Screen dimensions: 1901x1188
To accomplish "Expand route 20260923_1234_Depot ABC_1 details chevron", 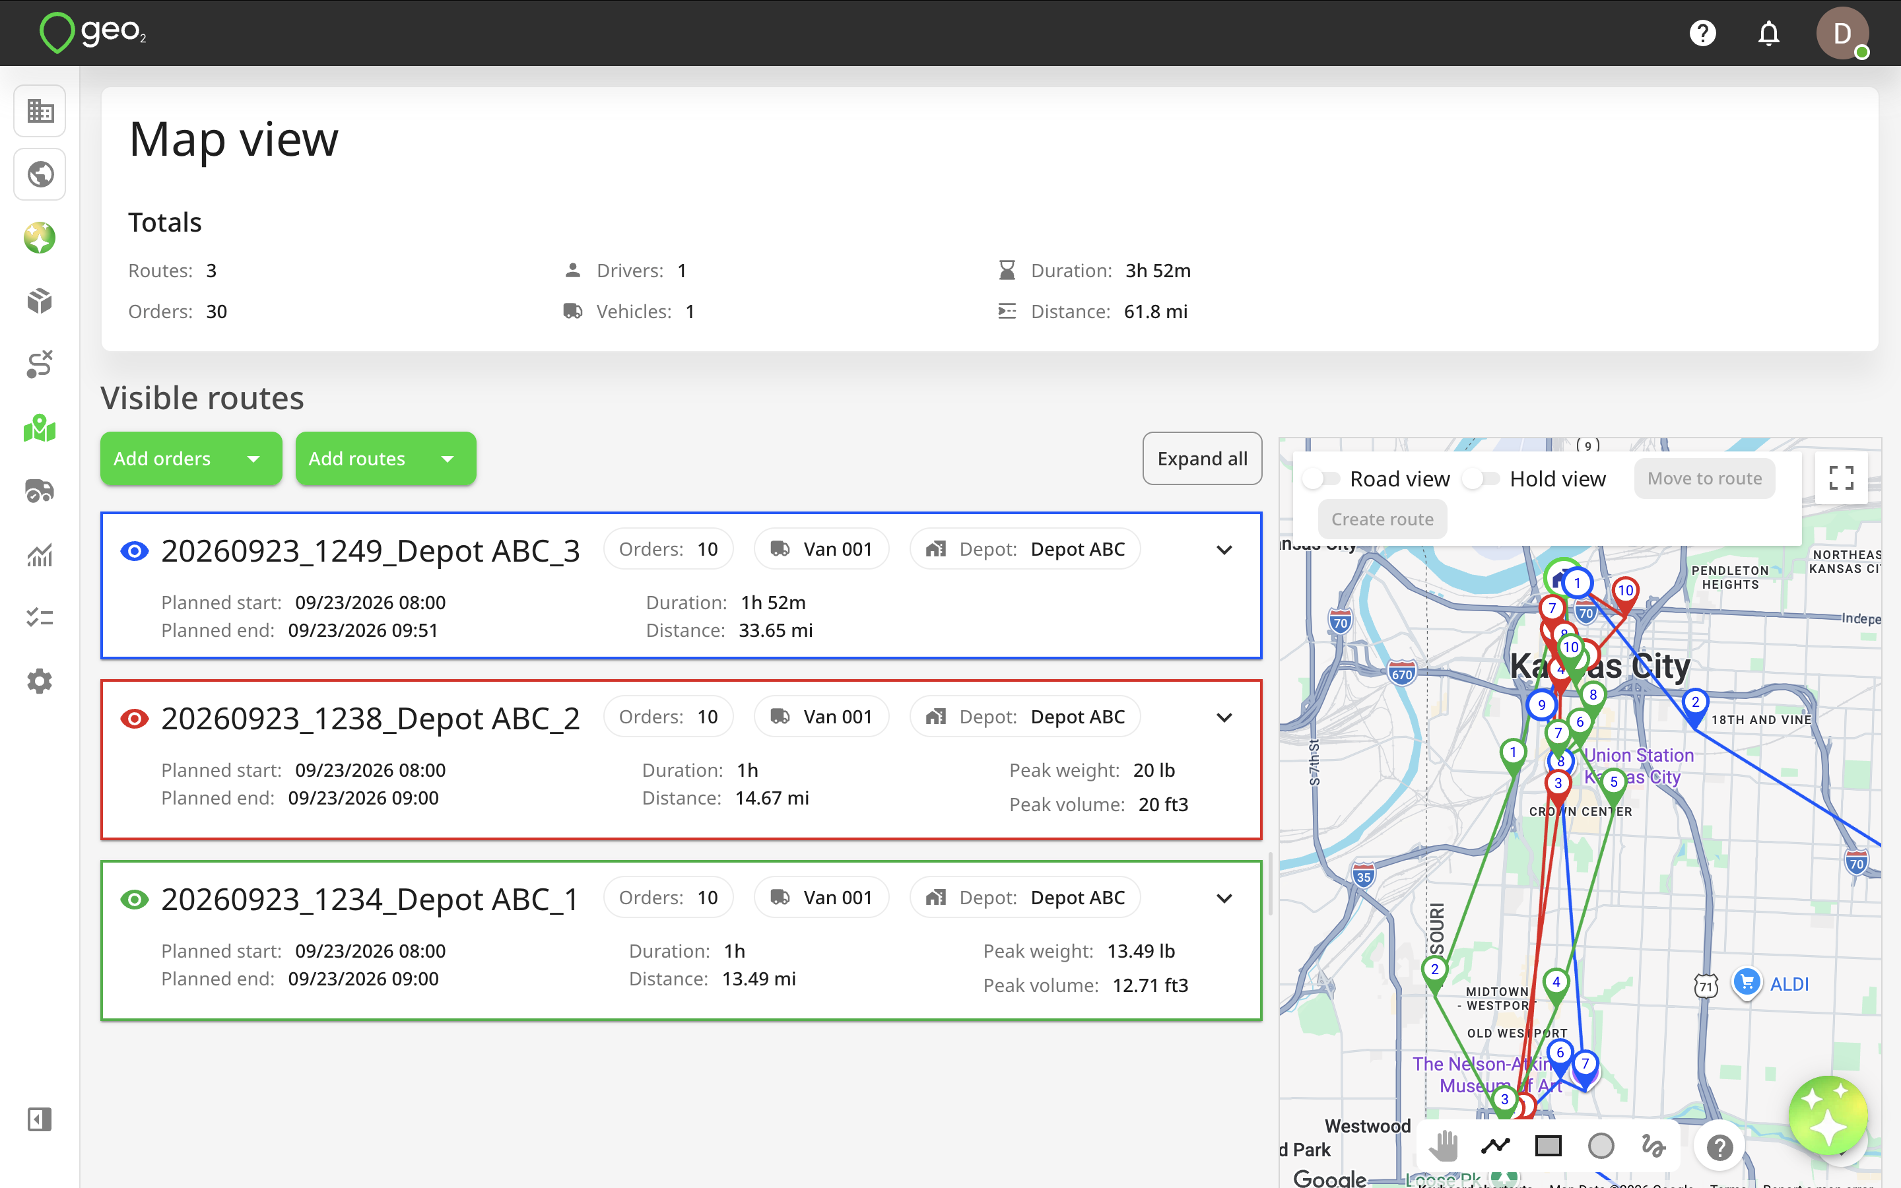I will click(1224, 898).
